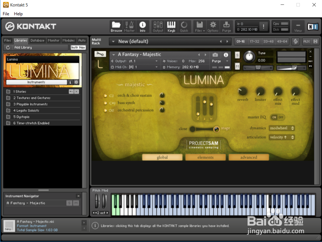Adjust the Tune knob
Image resolution: width=322 pixels, height=242 pixels.
[x=249, y=56]
